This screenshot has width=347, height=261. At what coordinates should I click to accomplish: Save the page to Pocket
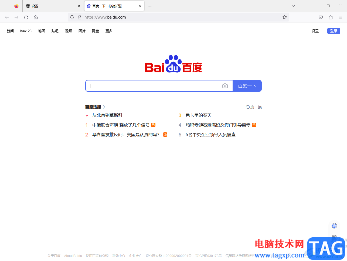point(321,17)
